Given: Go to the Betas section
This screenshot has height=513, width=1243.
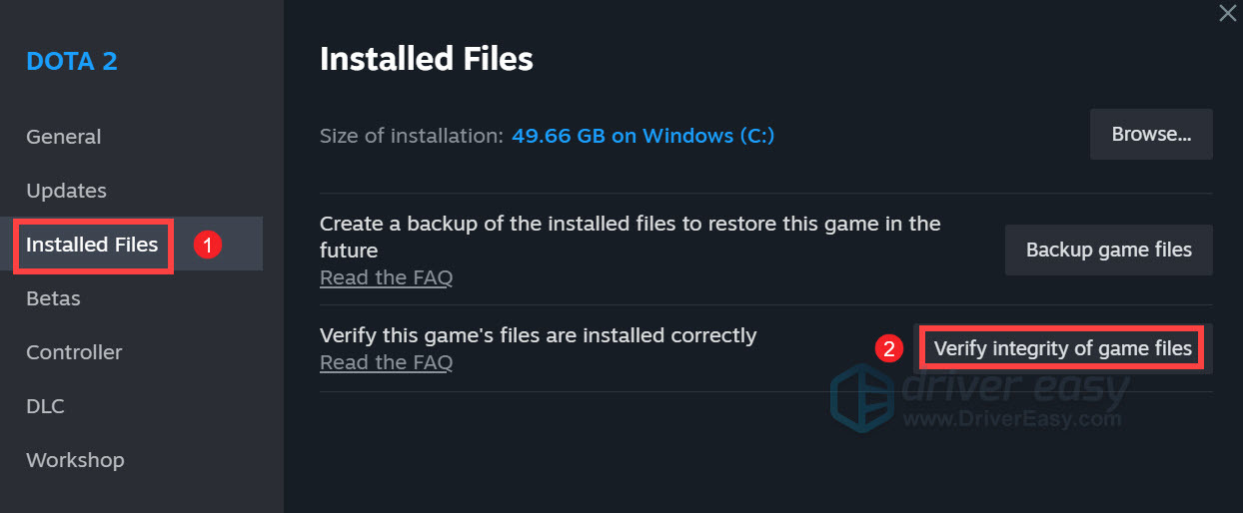Looking at the screenshot, I should [x=53, y=298].
